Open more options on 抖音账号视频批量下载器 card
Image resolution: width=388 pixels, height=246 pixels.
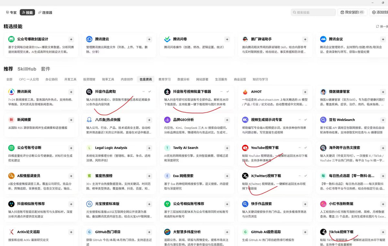(x=222, y=92)
